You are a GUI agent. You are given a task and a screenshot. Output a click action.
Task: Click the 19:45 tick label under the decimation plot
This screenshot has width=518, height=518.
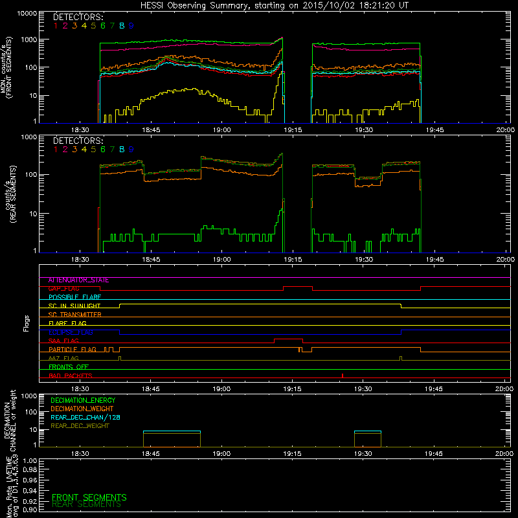(x=434, y=454)
